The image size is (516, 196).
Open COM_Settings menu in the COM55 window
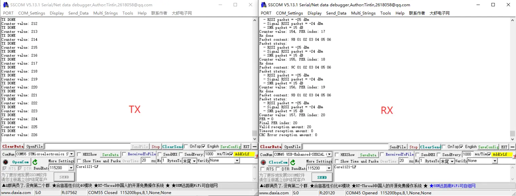click(x=31, y=13)
